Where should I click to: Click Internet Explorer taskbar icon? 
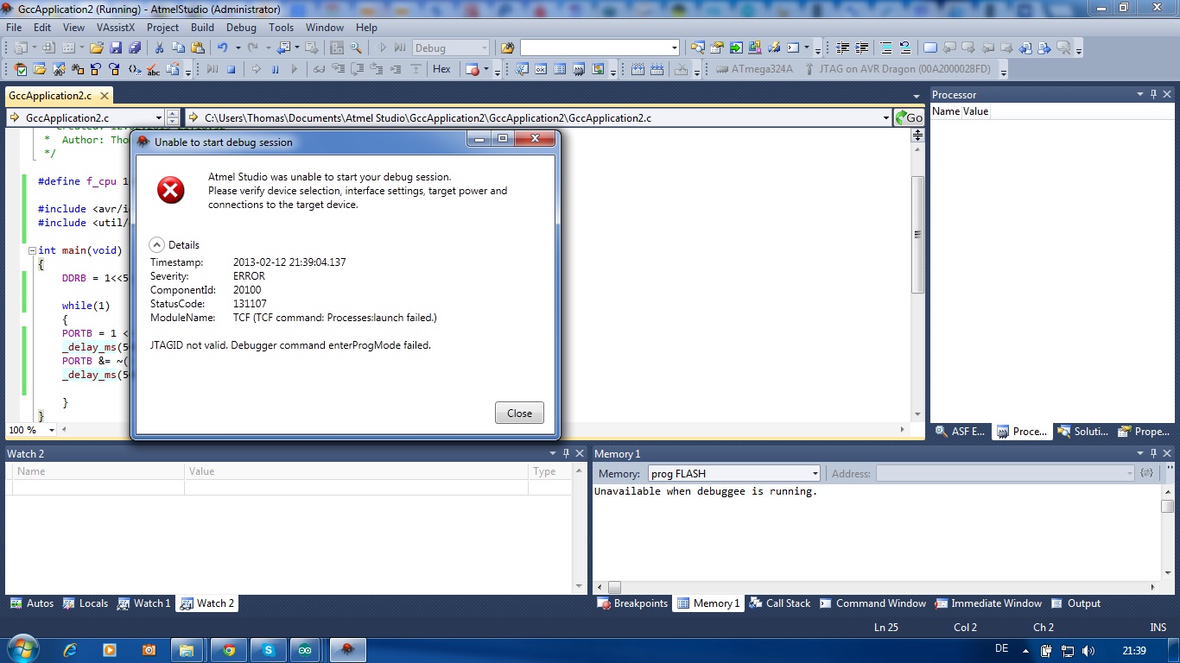[x=70, y=650]
